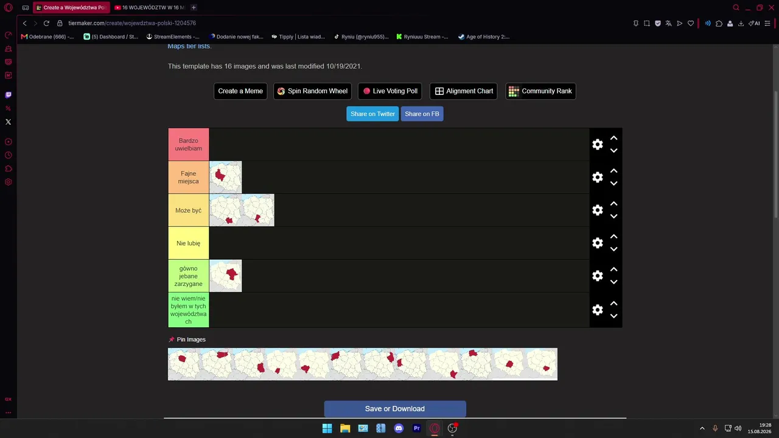Click the Bardzo uwielbiam pink tier label
The image size is (779, 438).
(189, 144)
